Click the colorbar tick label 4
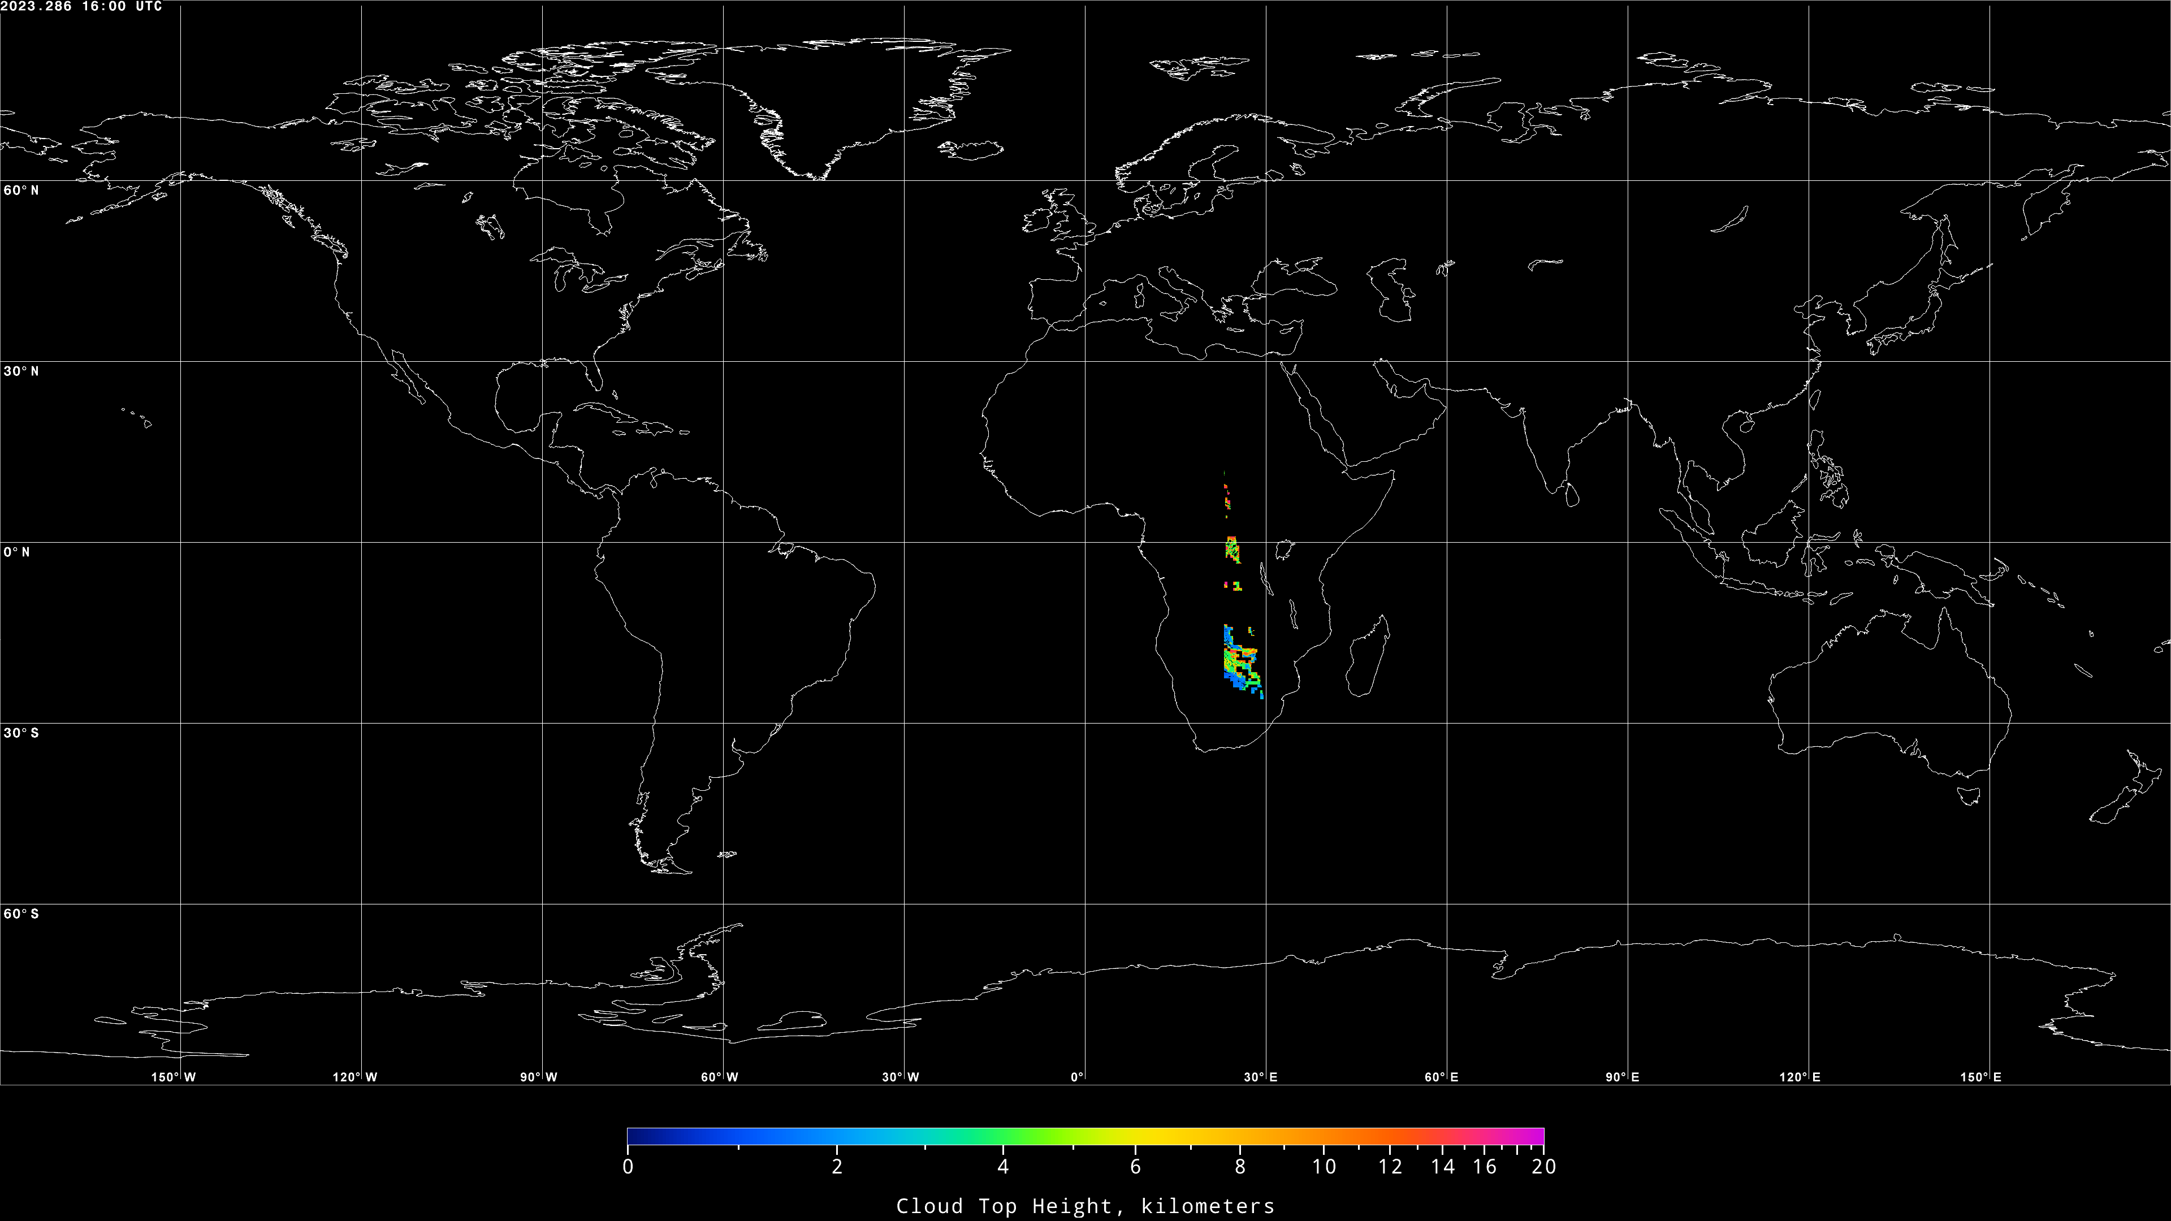The width and height of the screenshot is (2171, 1221). pos(1003,1167)
